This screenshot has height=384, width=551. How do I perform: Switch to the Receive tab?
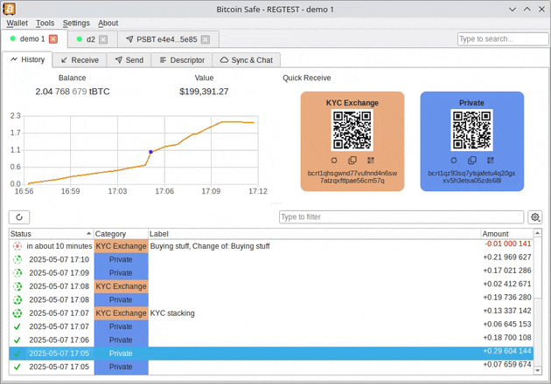pyautogui.click(x=79, y=60)
